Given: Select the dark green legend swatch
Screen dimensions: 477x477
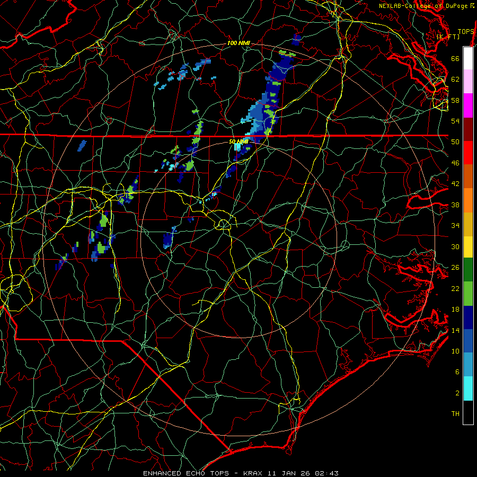Looking at the screenshot, I should (468, 270).
